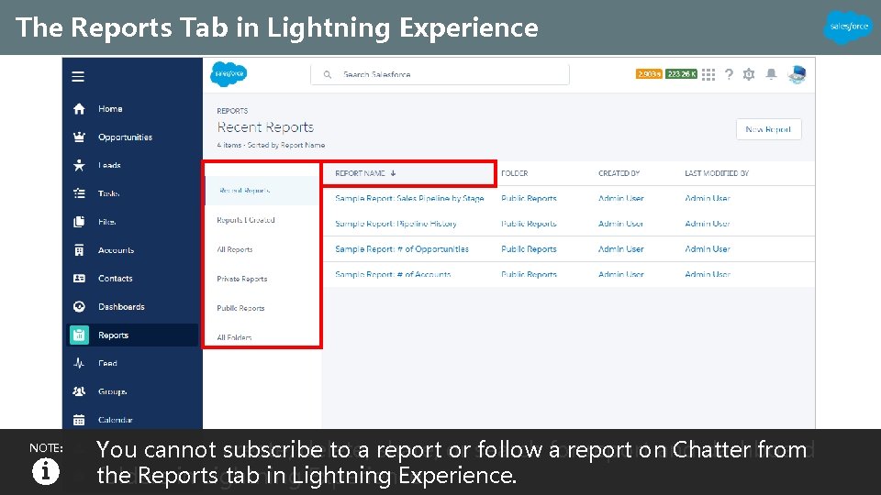Screen dimensions: 881x495
Task: Open Sample Report: Sales Pipeline by Stage
Action: pyautogui.click(x=409, y=198)
